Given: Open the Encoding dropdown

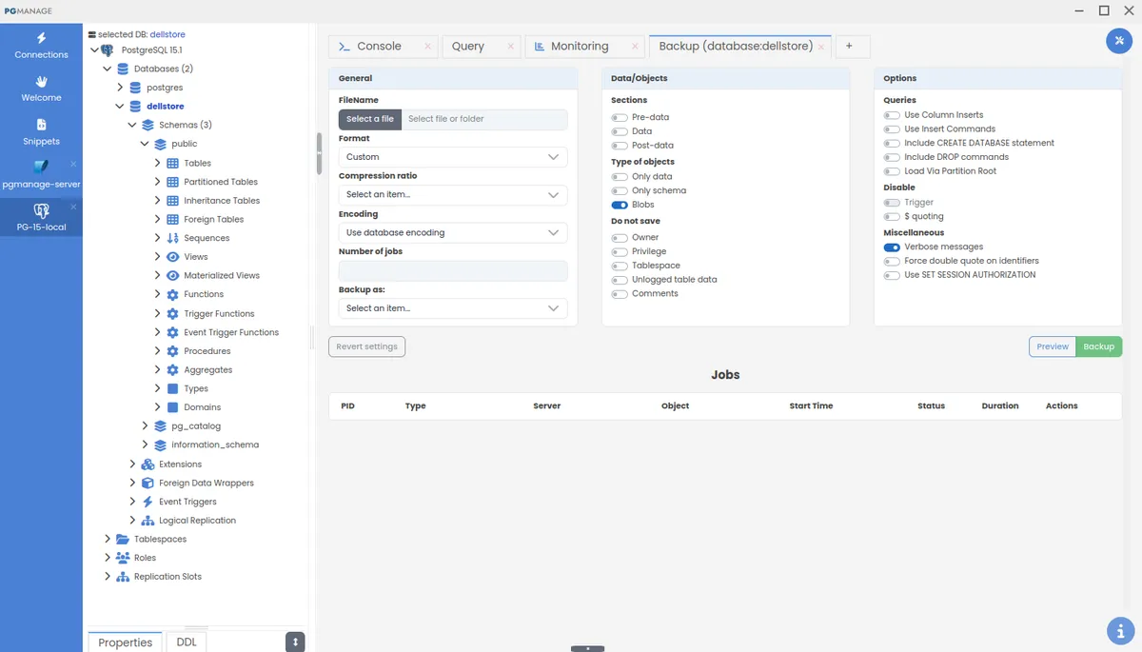Looking at the screenshot, I should click(x=452, y=232).
